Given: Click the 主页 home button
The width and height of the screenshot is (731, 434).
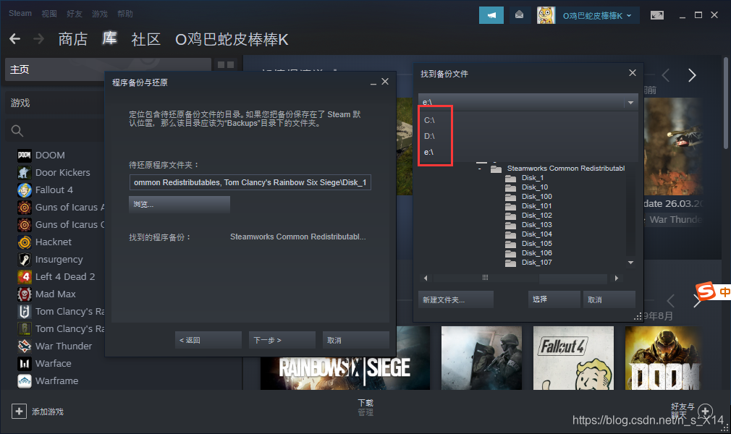Looking at the screenshot, I should (108, 69).
